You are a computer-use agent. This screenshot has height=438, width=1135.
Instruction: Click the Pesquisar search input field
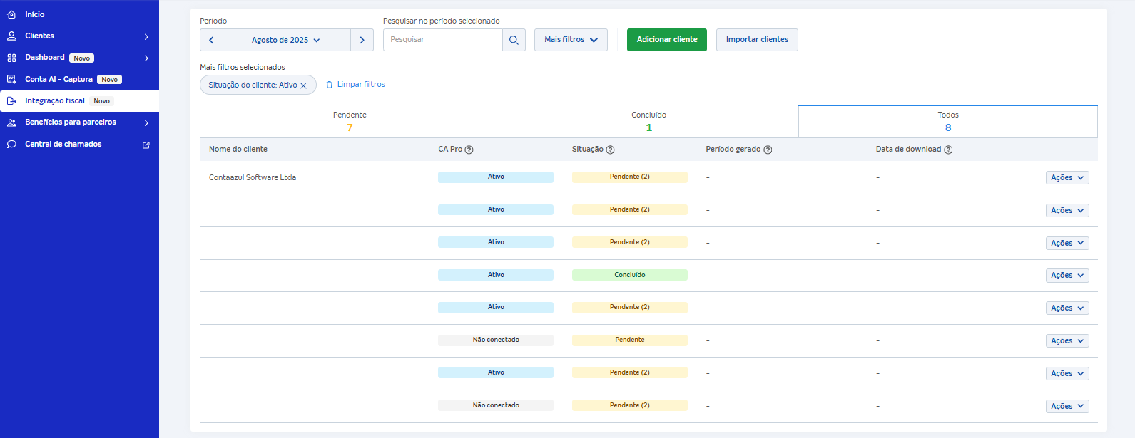pos(443,40)
